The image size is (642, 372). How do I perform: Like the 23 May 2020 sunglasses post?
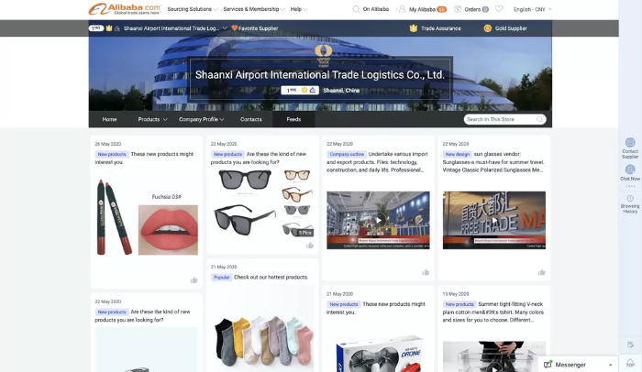(310, 246)
